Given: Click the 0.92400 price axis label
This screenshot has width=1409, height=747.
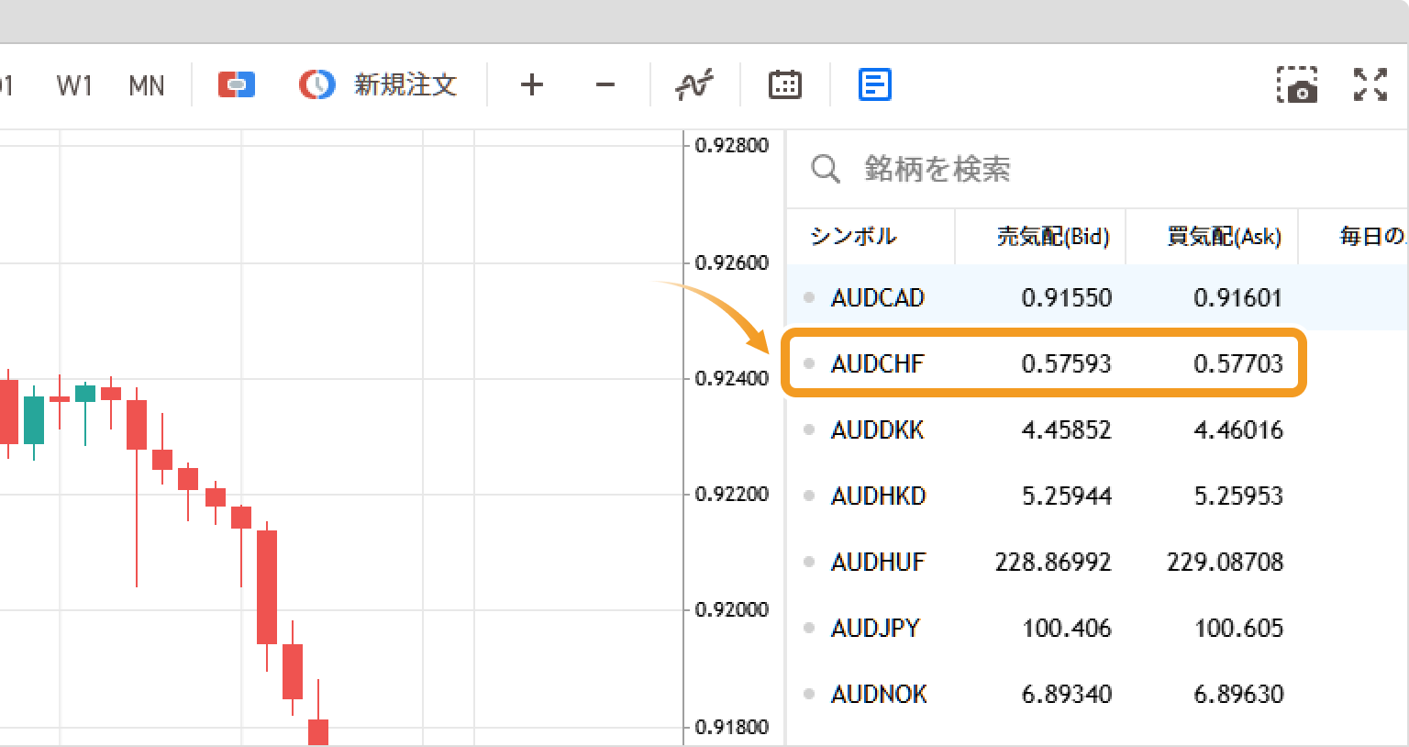Looking at the screenshot, I should coord(732,378).
